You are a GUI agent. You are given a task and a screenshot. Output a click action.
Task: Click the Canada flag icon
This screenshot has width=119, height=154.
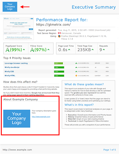point(59,33)
